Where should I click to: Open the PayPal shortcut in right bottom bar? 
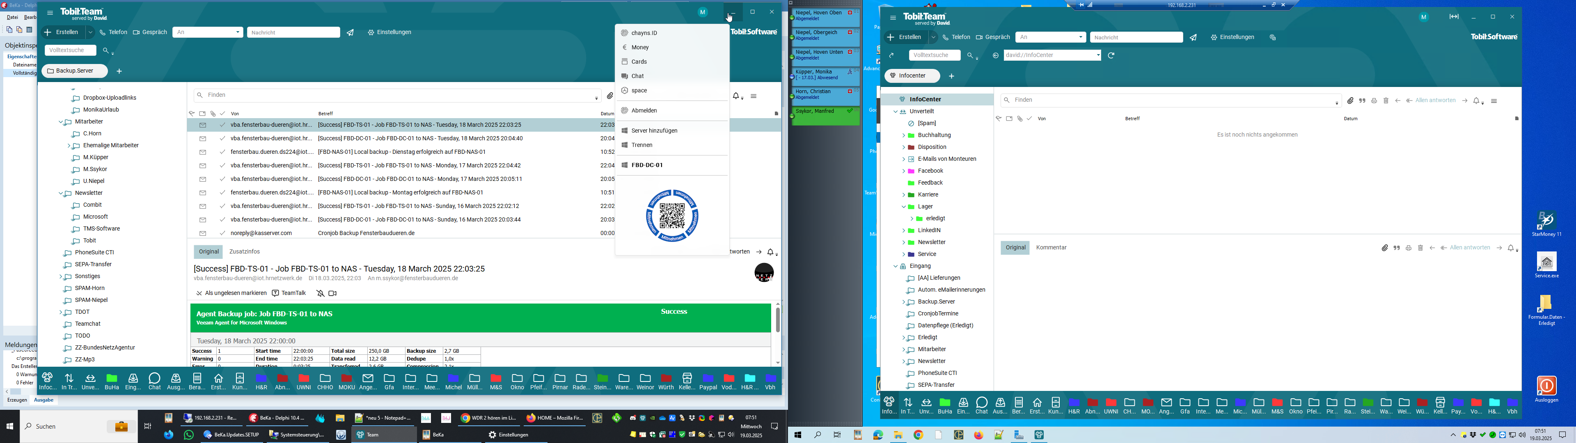coord(1458,406)
